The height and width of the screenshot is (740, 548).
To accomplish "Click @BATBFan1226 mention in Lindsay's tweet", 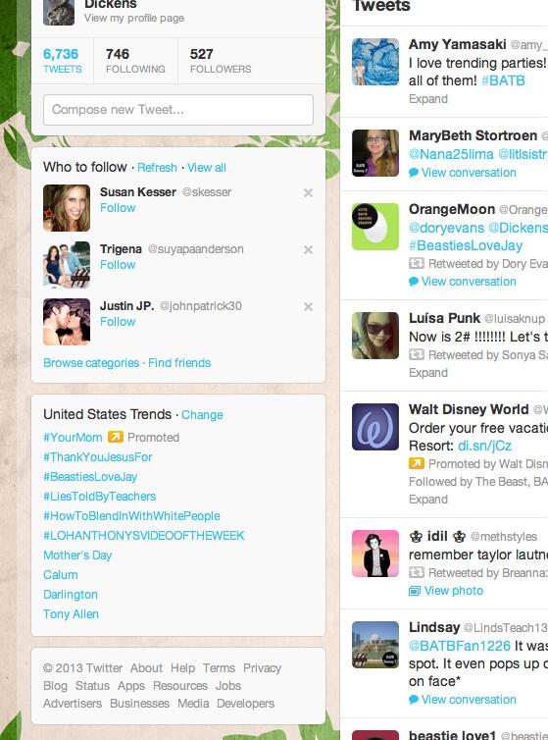I will tap(460, 646).
